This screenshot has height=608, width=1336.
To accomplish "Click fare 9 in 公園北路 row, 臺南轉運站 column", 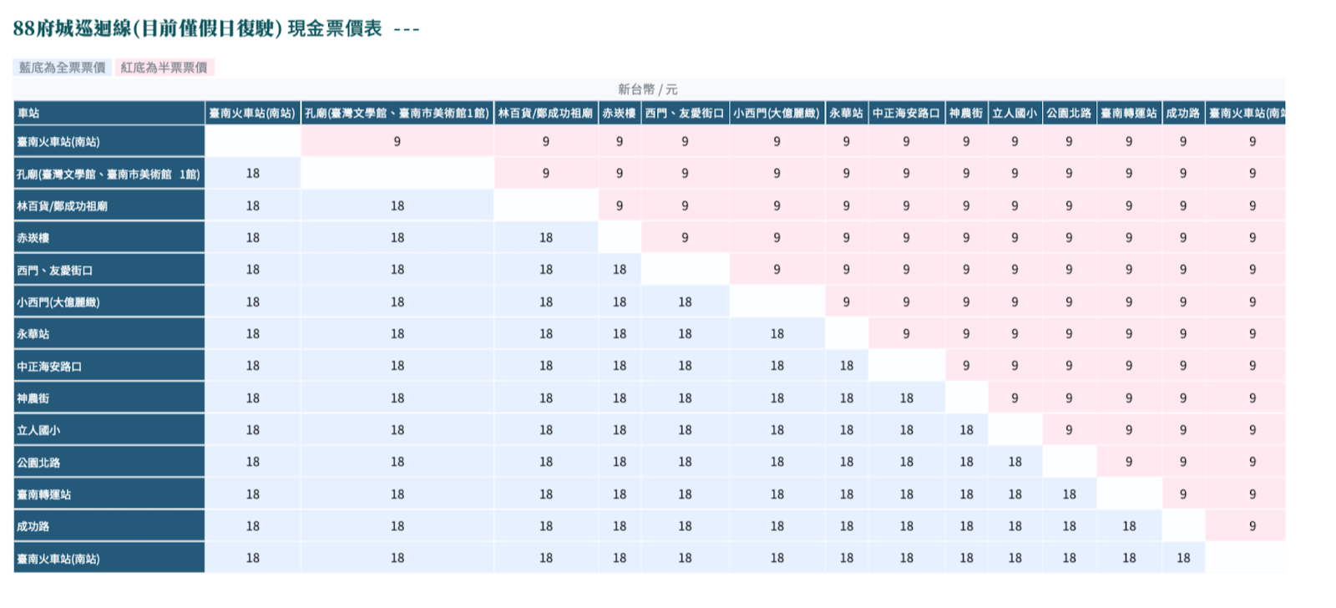I will coord(1129,462).
